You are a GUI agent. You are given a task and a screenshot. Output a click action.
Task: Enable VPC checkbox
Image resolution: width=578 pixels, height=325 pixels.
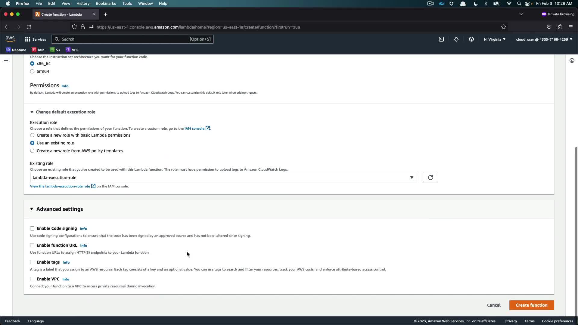click(x=32, y=279)
